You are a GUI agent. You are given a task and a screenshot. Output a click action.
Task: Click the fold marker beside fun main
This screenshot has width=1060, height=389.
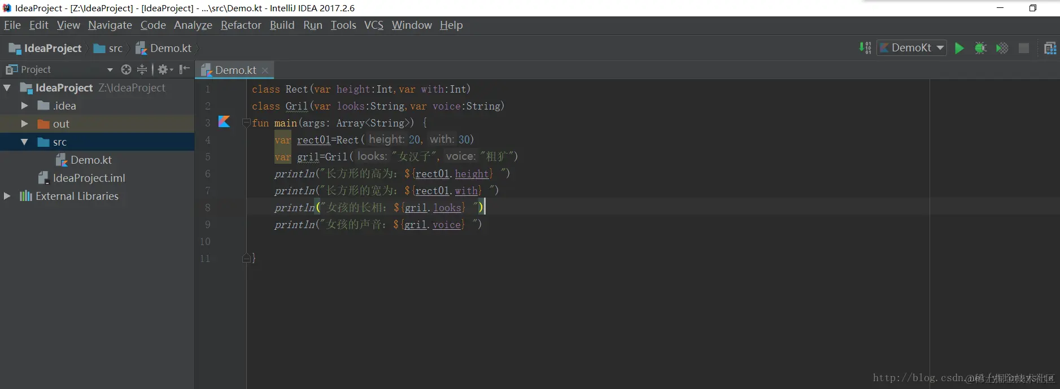click(x=246, y=123)
